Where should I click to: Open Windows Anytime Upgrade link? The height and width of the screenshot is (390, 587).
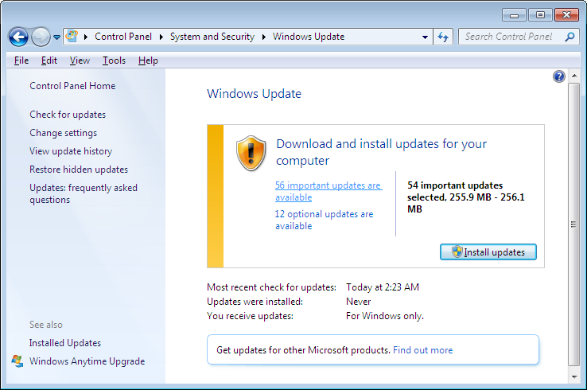pos(87,361)
